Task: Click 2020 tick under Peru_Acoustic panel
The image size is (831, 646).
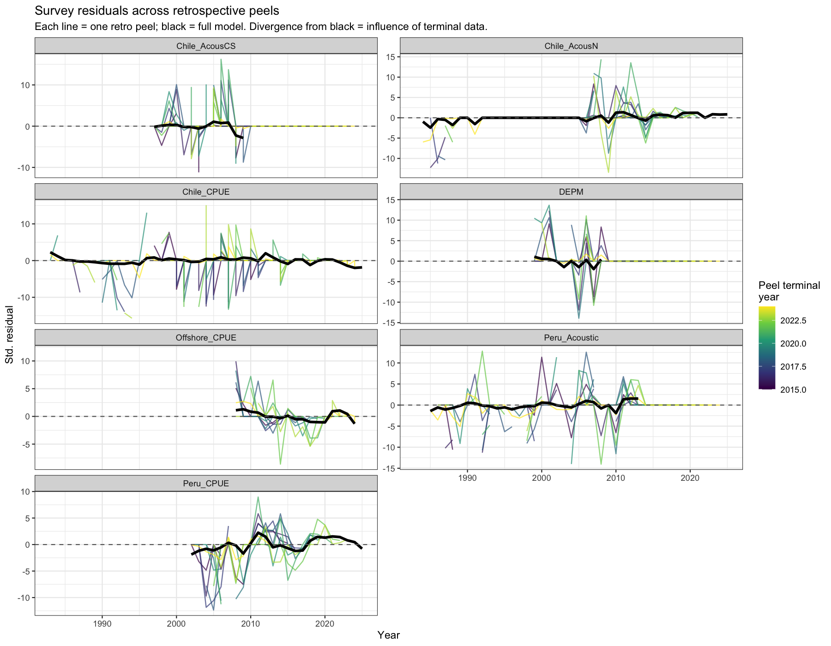Action: [690, 477]
